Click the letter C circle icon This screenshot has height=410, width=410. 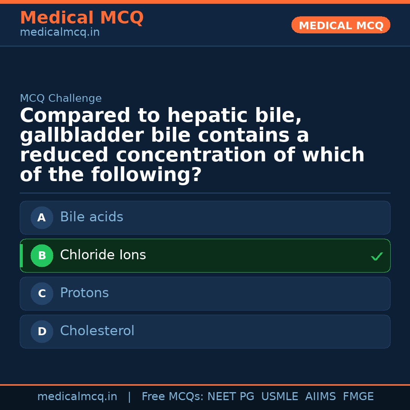pyautogui.click(x=42, y=293)
